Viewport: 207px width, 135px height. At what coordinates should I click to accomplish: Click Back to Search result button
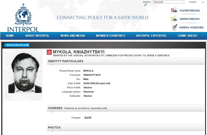click(17, 45)
